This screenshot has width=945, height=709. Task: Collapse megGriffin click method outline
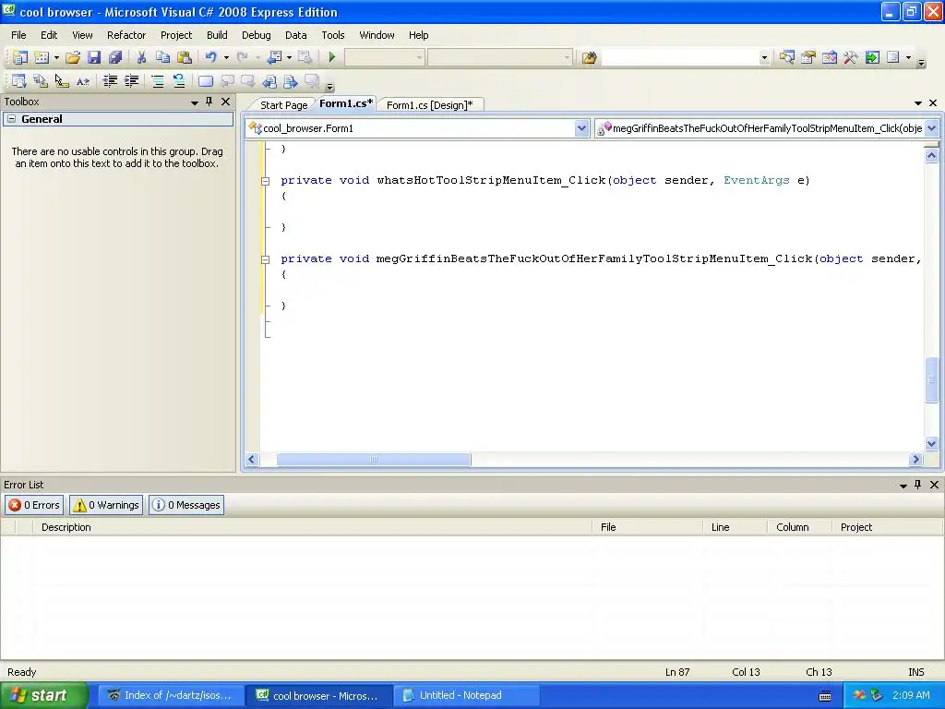(x=265, y=259)
